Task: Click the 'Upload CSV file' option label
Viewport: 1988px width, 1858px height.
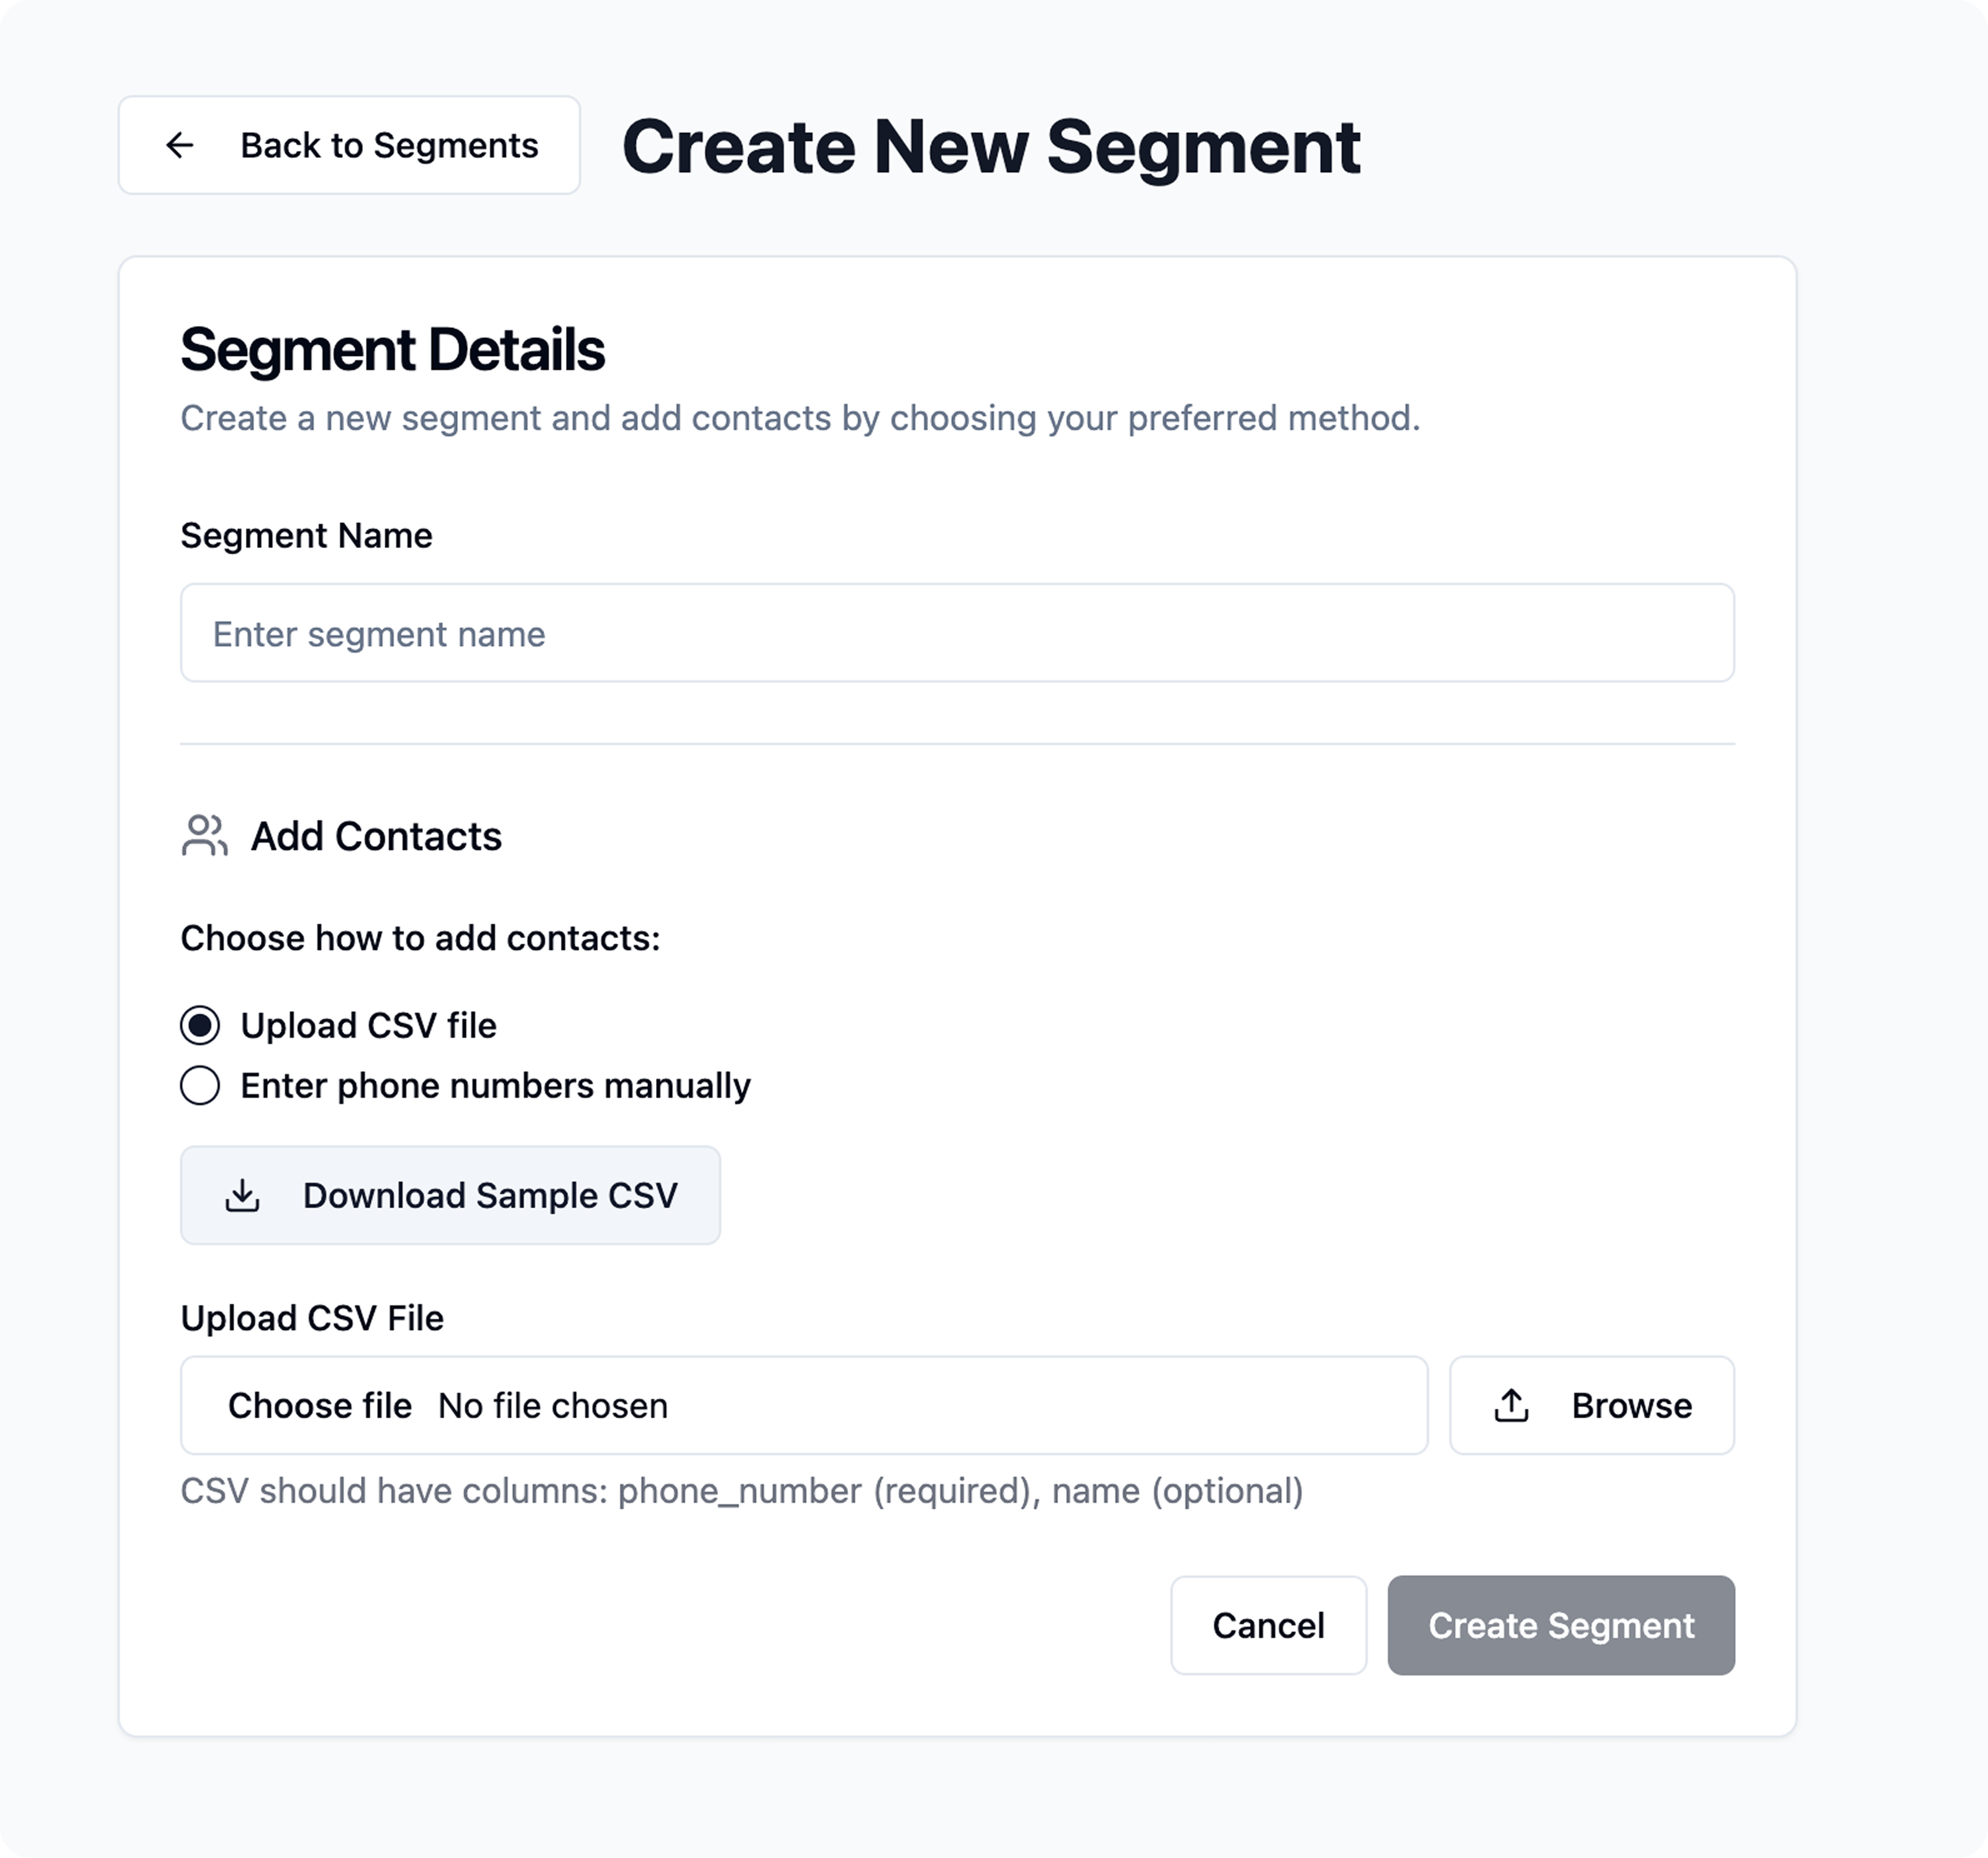Action: click(368, 1026)
